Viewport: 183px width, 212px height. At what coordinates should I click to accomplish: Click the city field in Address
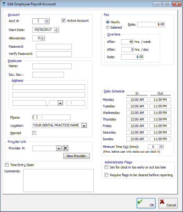click(x=29, y=103)
